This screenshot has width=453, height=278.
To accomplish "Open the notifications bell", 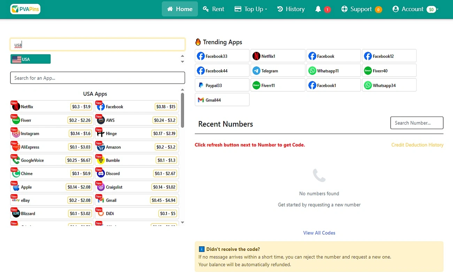I will coord(318,9).
